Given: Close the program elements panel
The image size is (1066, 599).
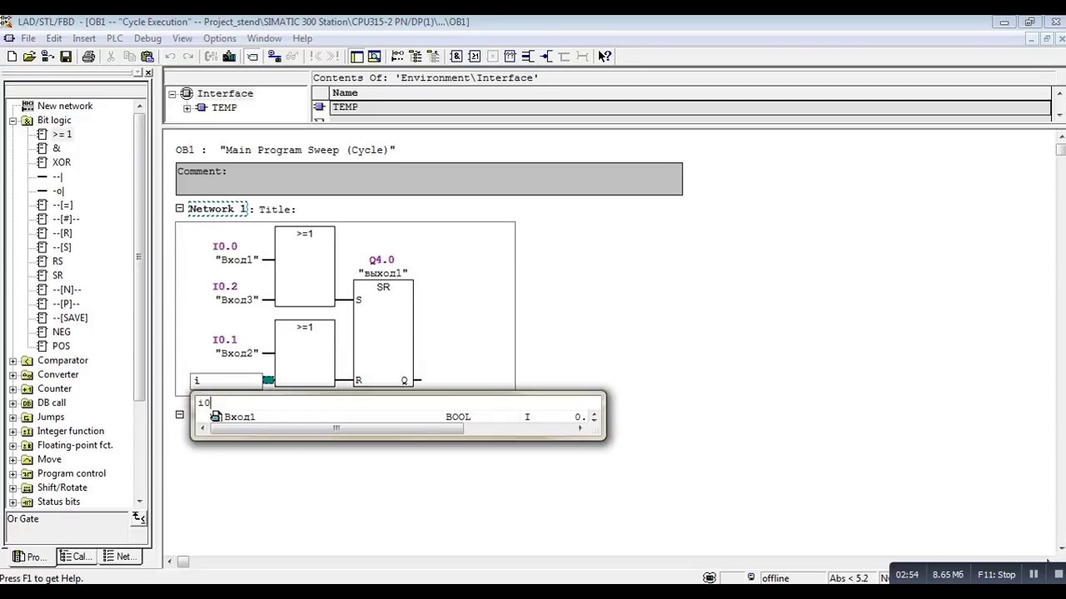Looking at the screenshot, I should pos(148,73).
